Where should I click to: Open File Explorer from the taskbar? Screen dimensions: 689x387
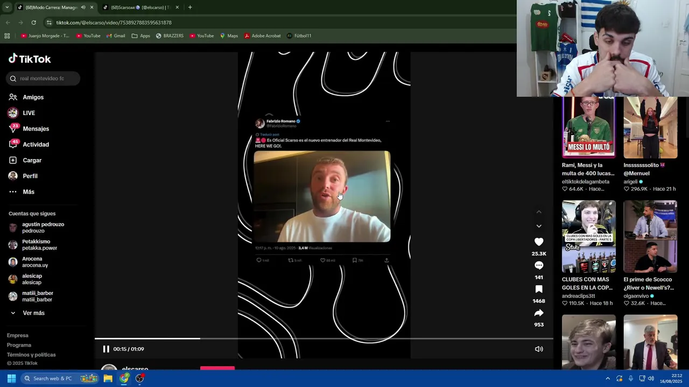point(108,378)
